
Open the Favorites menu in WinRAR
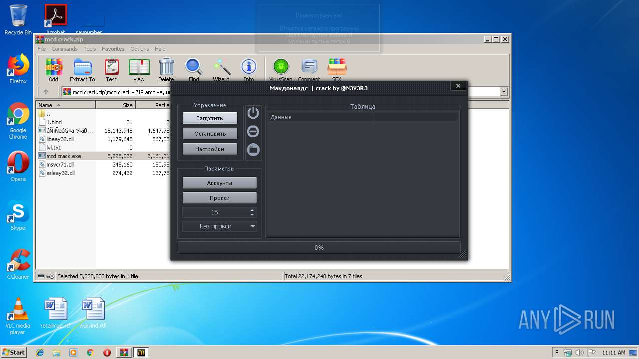[113, 49]
